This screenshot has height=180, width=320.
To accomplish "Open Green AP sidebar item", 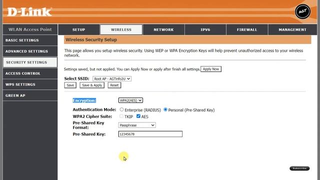I will coord(30,95).
